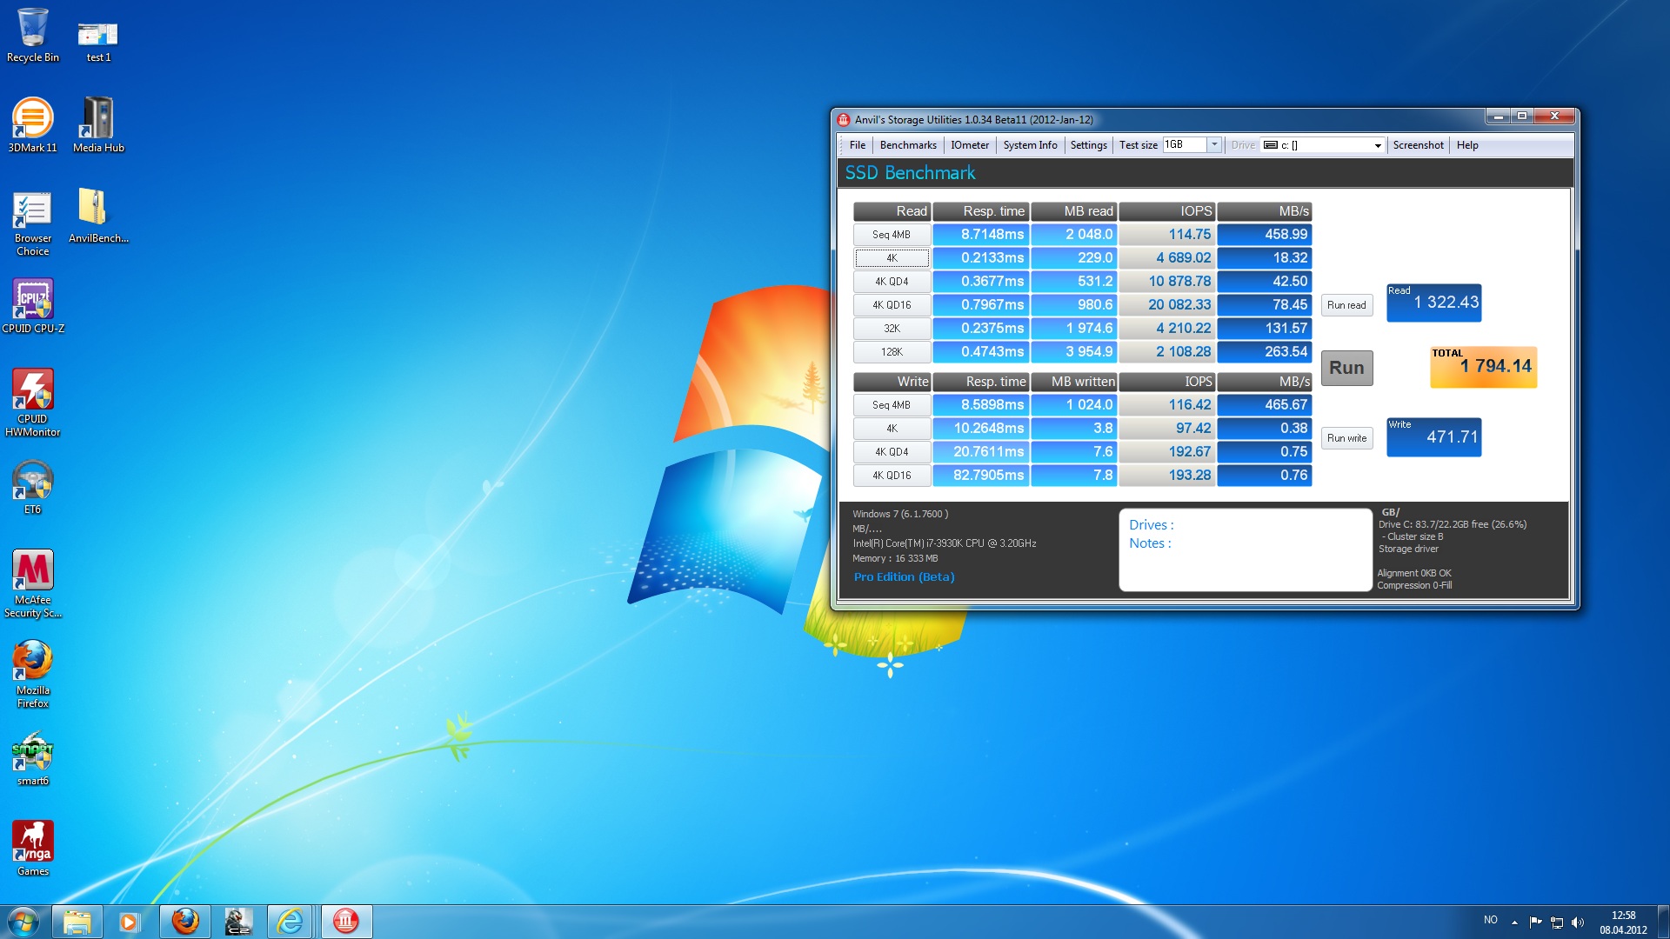This screenshot has height=939, width=1670.
Task: Click the Write score 471.71 box
Action: 1433,437
